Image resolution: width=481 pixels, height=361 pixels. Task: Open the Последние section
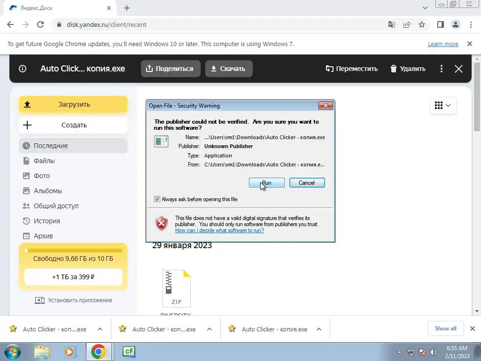(73, 146)
